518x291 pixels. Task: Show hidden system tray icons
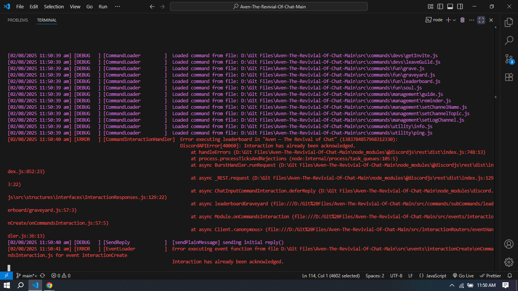452,285
